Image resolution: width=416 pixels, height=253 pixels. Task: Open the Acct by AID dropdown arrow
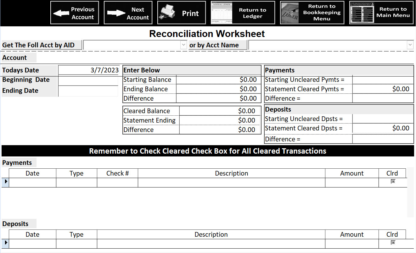pyautogui.click(x=184, y=45)
